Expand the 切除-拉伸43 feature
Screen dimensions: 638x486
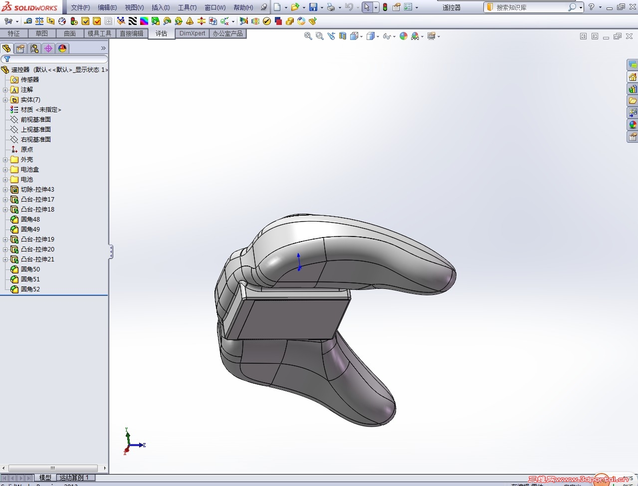(5, 190)
